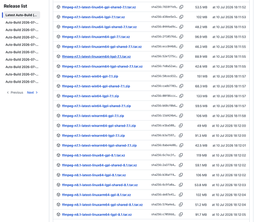Copy sha256 hash for linuxarm64-lgpl-8.1.tar.xz

coord(181,214)
